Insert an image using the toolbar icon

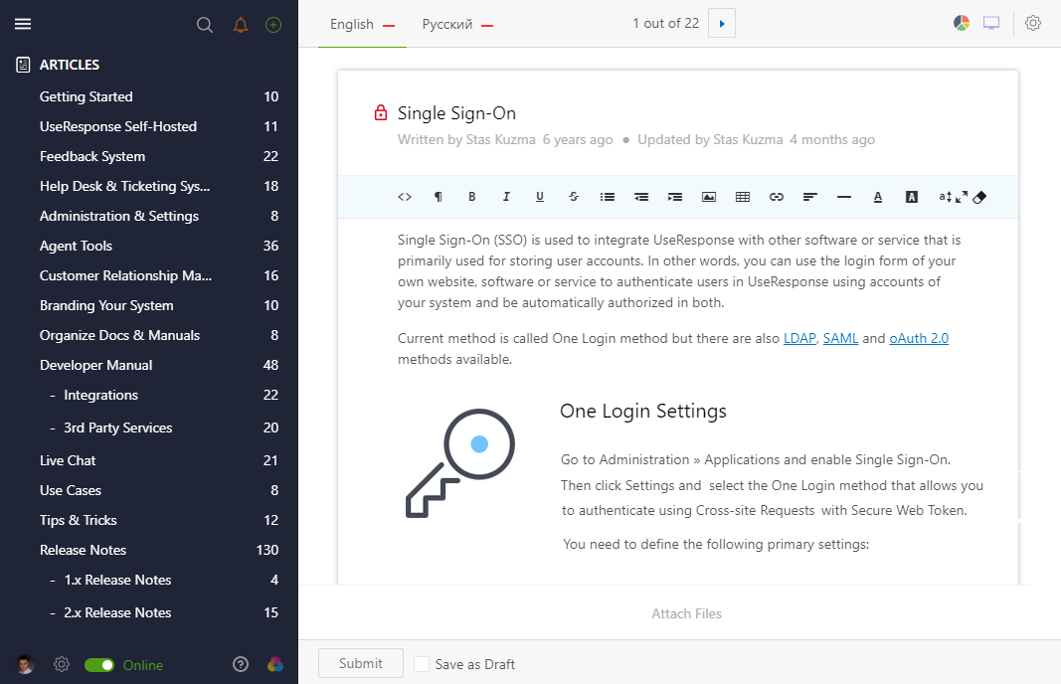pyautogui.click(x=709, y=197)
